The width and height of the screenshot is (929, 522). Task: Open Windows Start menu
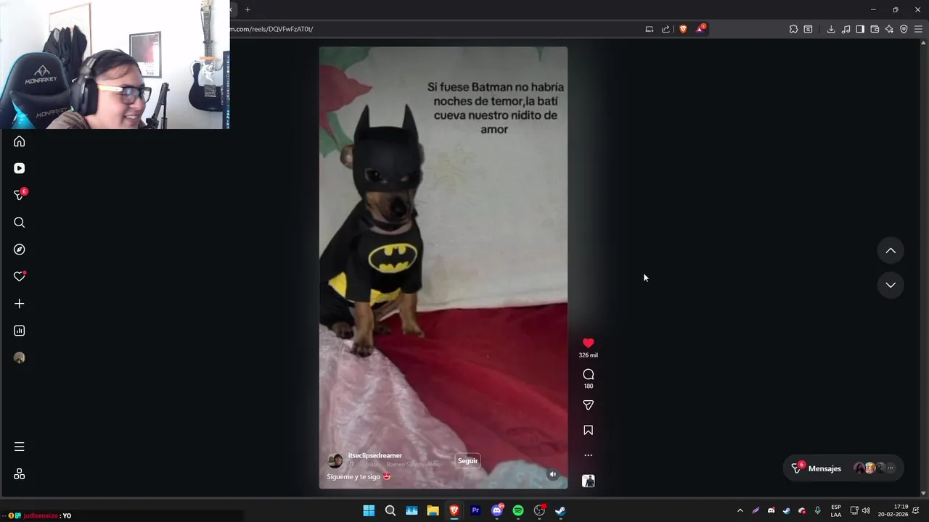[x=369, y=510]
